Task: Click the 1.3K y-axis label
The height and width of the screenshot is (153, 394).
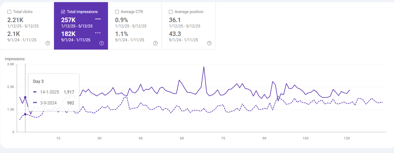Action: (x=11, y=110)
